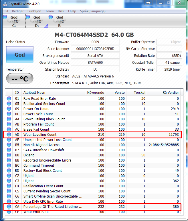The width and height of the screenshot is (188, 221).
Task: Select the C: drive tab
Action: [x=14, y=21]
